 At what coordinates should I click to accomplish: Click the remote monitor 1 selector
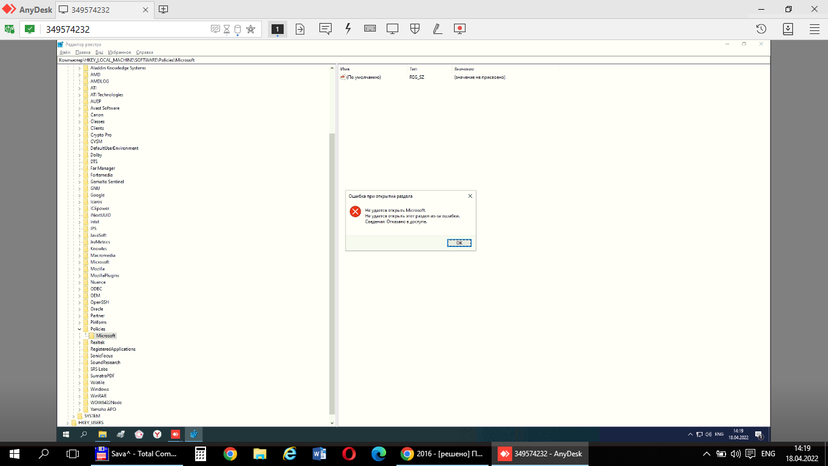(277, 29)
